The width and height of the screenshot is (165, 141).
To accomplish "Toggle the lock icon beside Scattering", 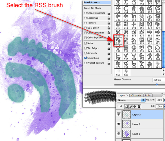I will [109, 18].
